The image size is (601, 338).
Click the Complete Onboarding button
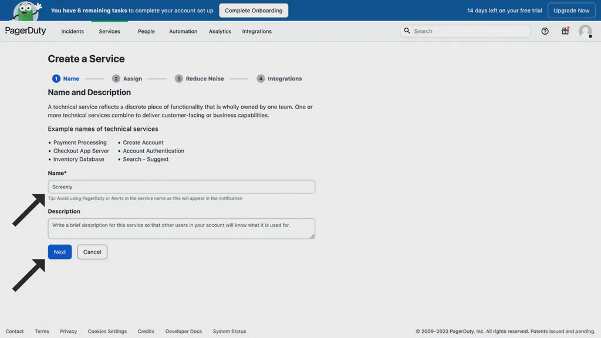coord(253,10)
